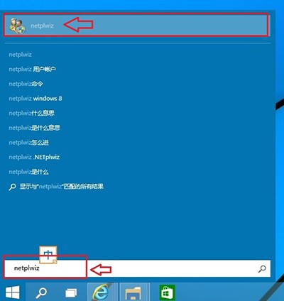Click the Windows Start button
This screenshot has height=301, width=284.
pos(12,292)
